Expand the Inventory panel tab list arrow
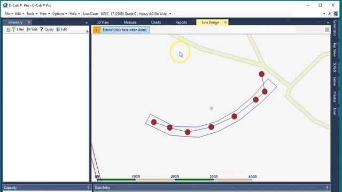This screenshot has width=342, height=192. point(87,23)
